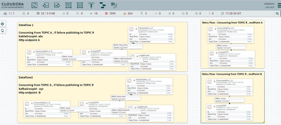This screenshot has height=125, width=281.
Task: Open the global hamburger menu
Action: [279, 6]
